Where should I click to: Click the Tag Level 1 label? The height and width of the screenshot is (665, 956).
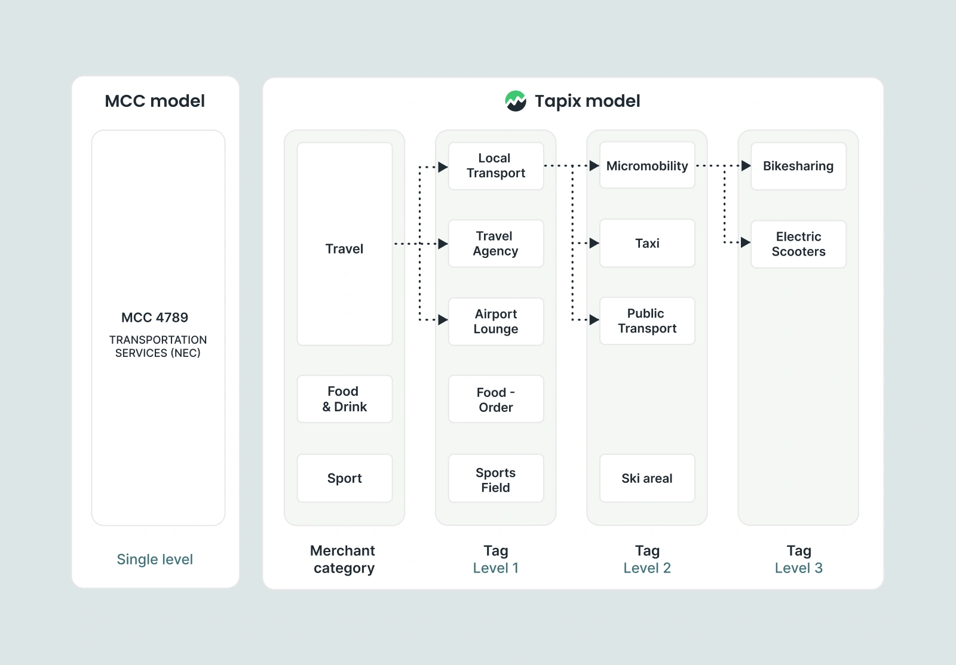click(x=496, y=559)
